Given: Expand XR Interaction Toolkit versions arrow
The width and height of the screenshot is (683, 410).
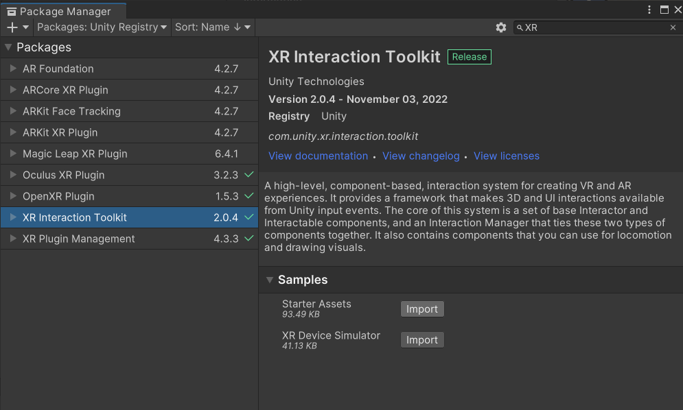Looking at the screenshot, I should coord(13,217).
